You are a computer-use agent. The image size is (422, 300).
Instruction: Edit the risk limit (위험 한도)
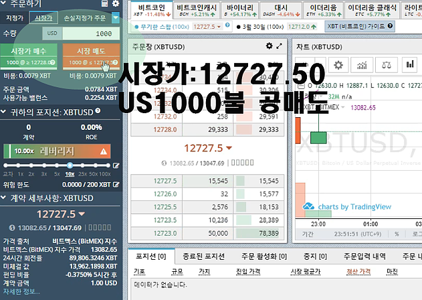[116, 184]
